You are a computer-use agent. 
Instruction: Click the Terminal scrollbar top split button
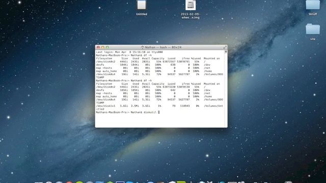point(226,51)
